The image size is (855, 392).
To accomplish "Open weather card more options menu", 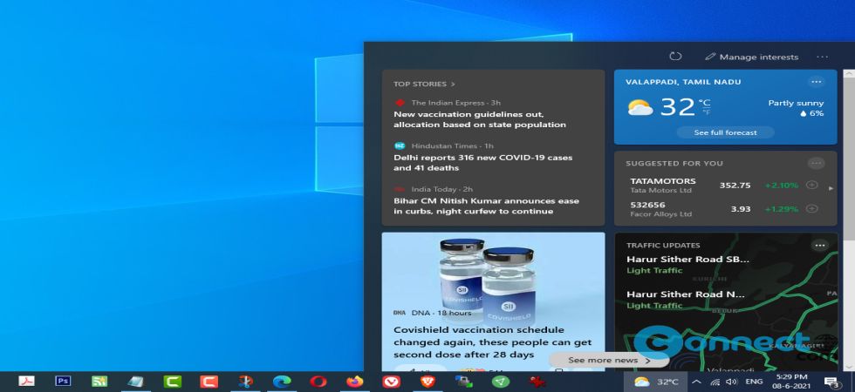I will point(816,82).
